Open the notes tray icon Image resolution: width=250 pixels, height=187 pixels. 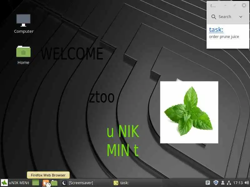207,183
